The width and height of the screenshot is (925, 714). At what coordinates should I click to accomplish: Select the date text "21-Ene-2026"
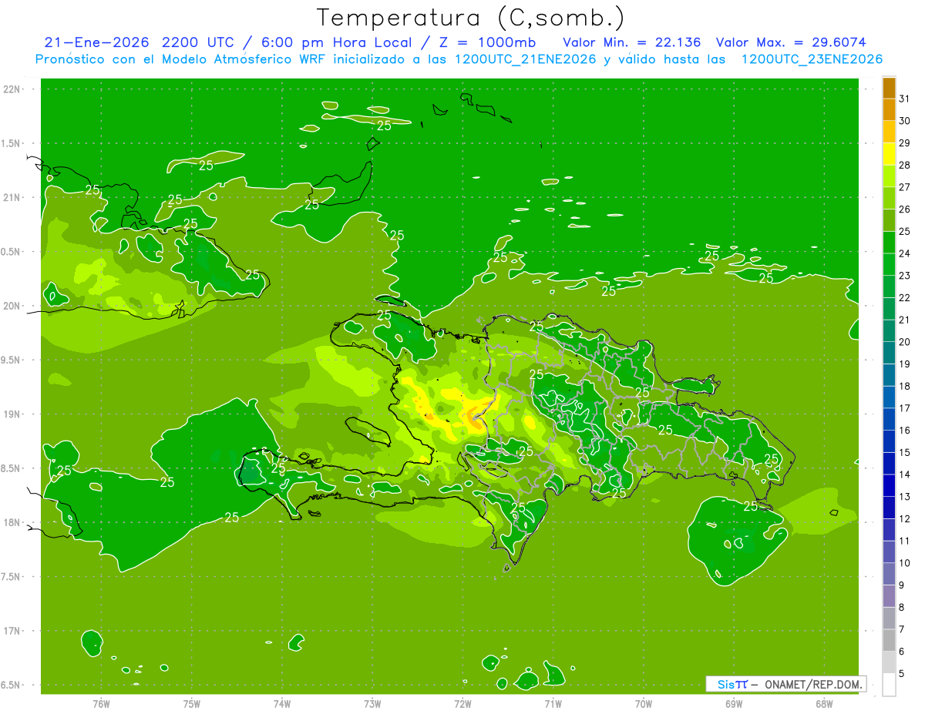pos(96,42)
